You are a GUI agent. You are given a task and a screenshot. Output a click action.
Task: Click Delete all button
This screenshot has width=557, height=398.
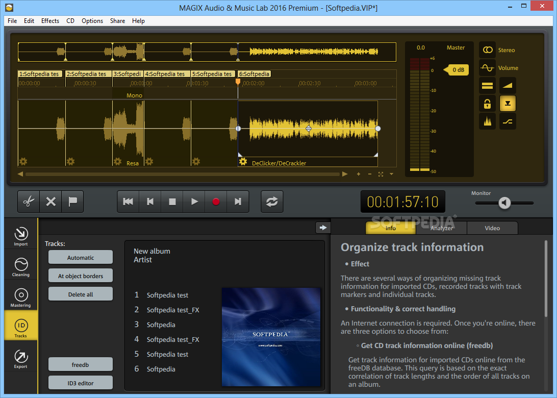pyautogui.click(x=81, y=294)
